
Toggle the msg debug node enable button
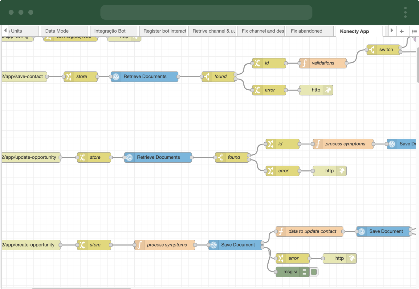coord(314,272)
